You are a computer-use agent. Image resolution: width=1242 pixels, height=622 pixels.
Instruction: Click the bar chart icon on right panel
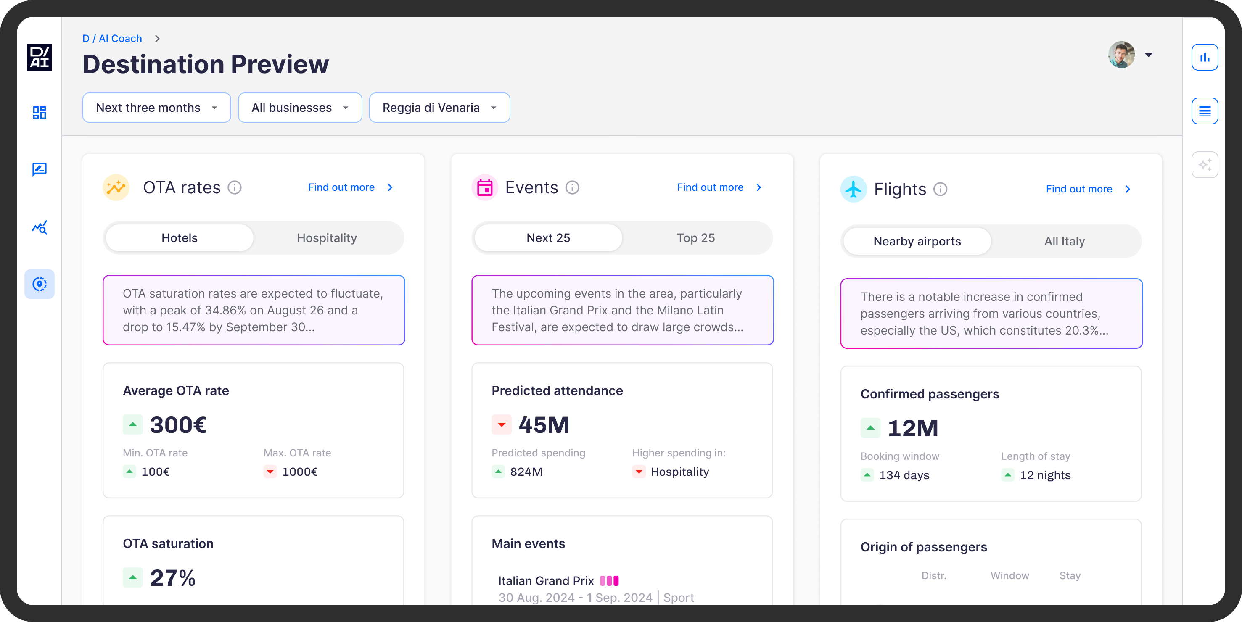pos(1205,57)
